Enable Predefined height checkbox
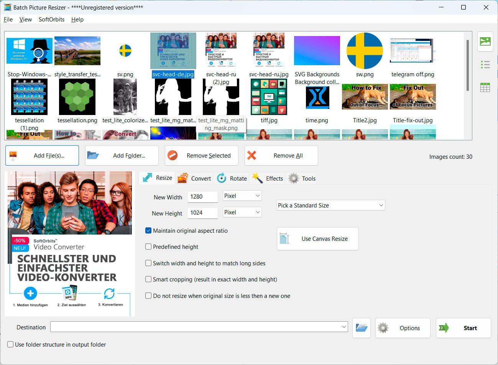498x365 pixels. pyautogui.click(x=148, y=247)
